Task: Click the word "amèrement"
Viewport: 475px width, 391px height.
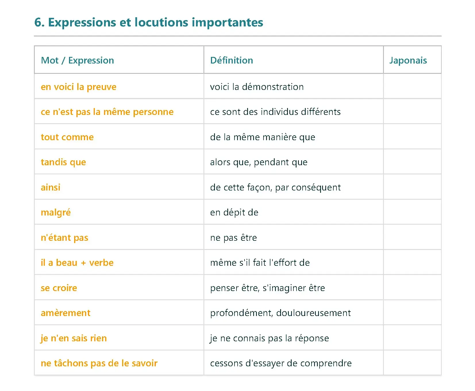Action: (66, 313)
